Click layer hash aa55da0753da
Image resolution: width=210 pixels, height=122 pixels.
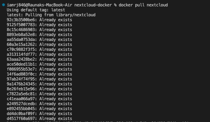click(22, 40)
